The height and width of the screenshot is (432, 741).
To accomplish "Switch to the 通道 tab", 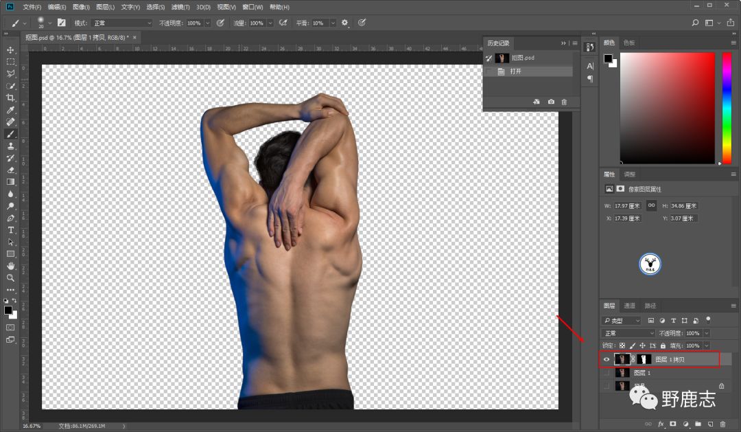I will coord(629,306).
